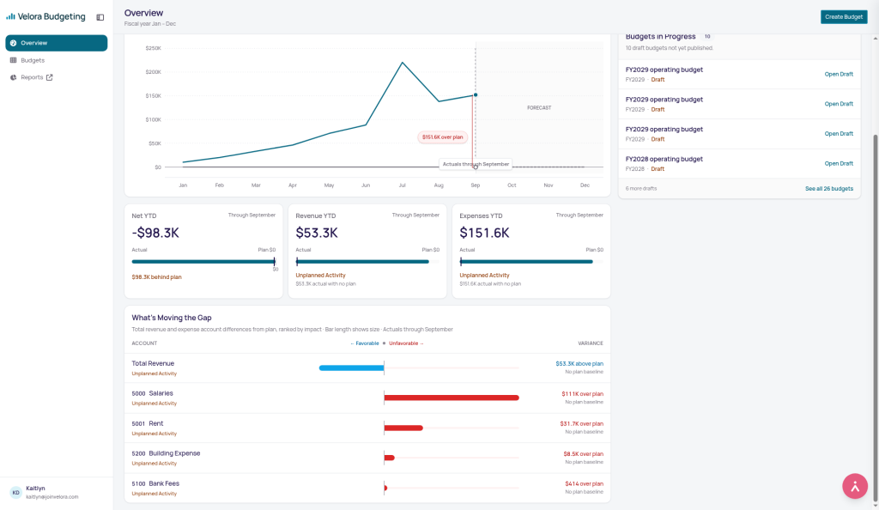This screenshot has height=510, width=879.
Task: Click the "$31.7K over plan" variance value
Action: 581,424
